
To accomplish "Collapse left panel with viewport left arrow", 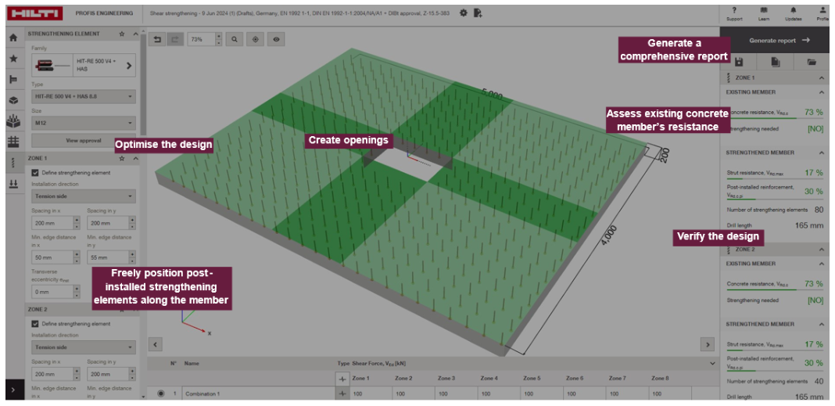I will pos(155,345).
